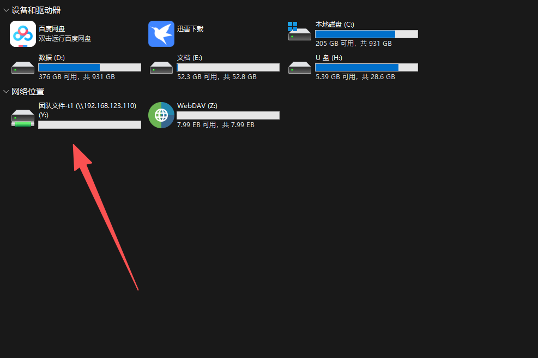The width and height of the screenshot is (538, 358).
Task: Click the U 盘 (H:) capacity bar
Action: [x=366, y=67]
